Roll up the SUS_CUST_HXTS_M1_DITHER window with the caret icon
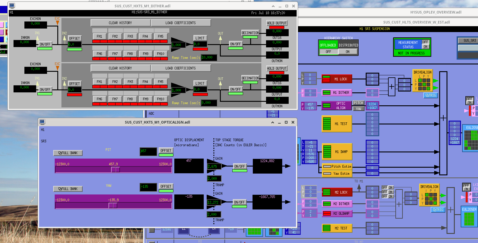Viewport: 478px width, 243px height. click(273, 6)
